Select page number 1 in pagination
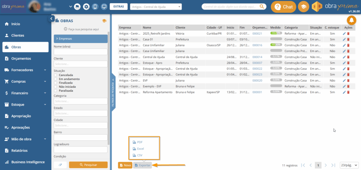Screen dimensions: 361x170 coord(318,165)
